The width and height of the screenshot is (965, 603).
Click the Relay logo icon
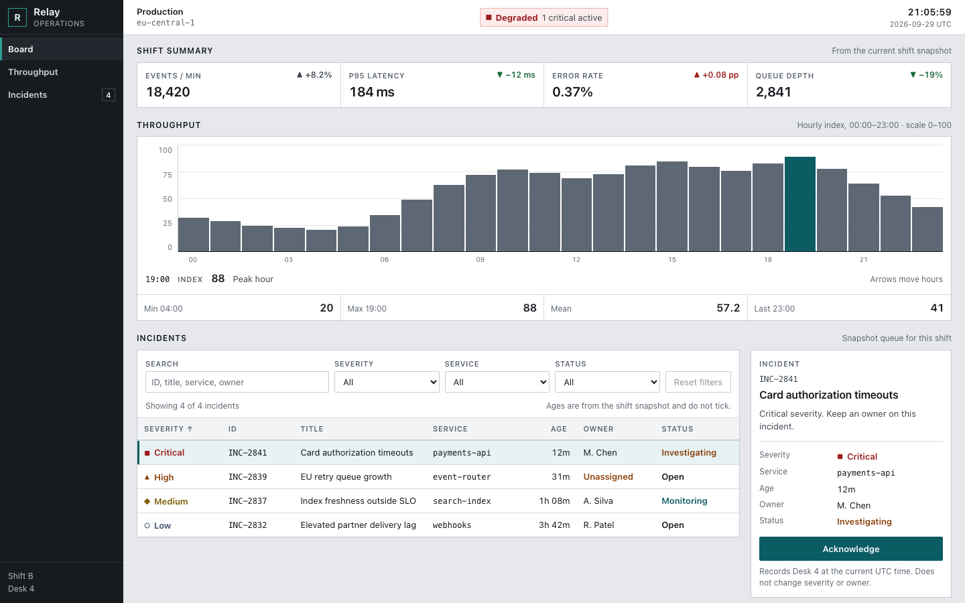[x=17, y=17]
